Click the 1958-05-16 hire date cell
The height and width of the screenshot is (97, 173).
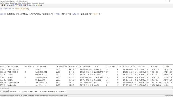[x=86, y=72]
